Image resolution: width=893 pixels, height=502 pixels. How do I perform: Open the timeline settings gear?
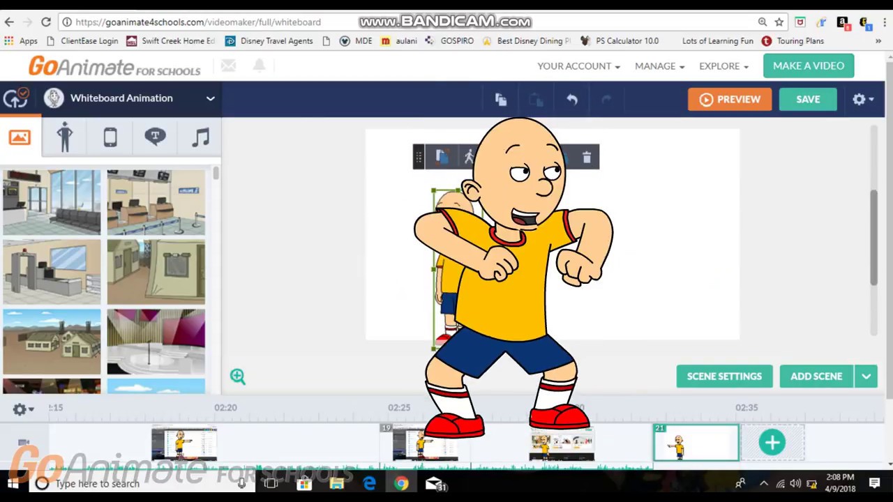pos(22,410)
